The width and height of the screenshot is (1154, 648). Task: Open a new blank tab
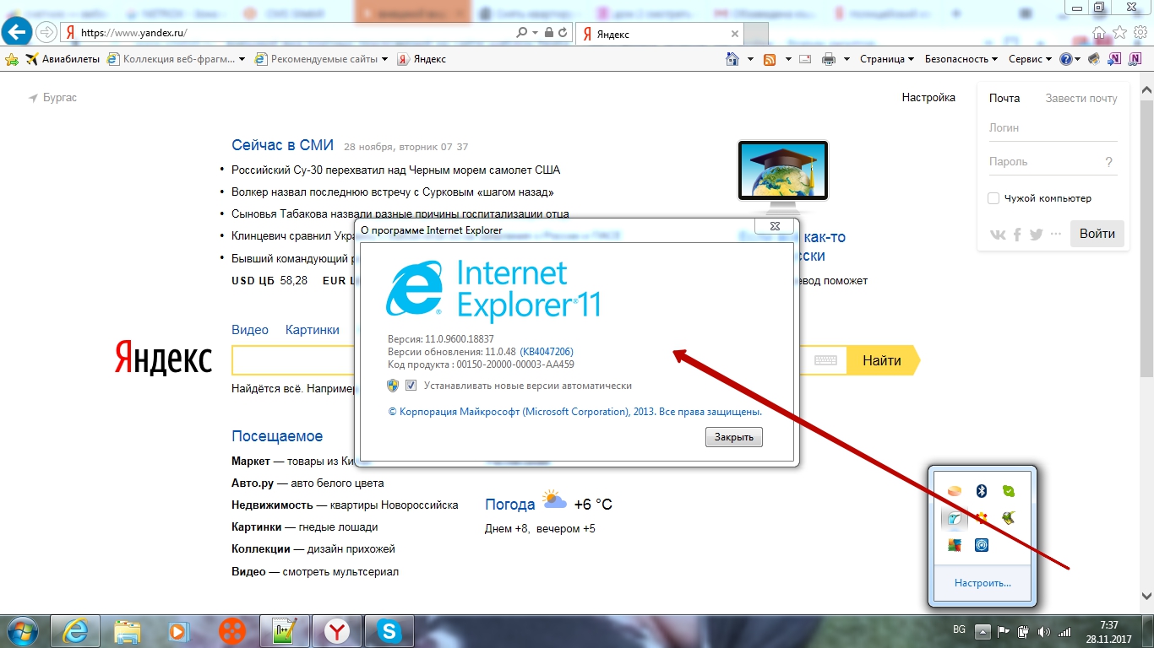[x=757, y=34]
